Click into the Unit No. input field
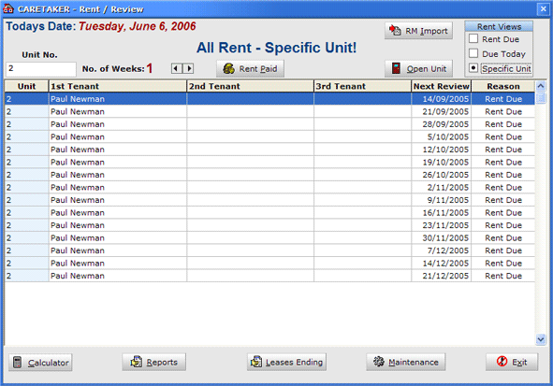Image resolution: width=553 pixels, height=386 pixels. pos(41,69)
